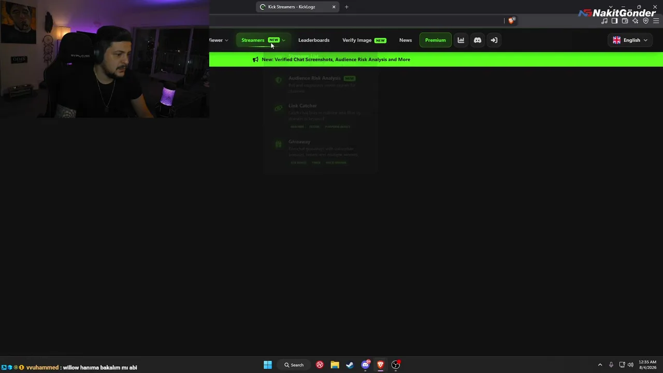Click the webcam overlay video

pos(105,59)
